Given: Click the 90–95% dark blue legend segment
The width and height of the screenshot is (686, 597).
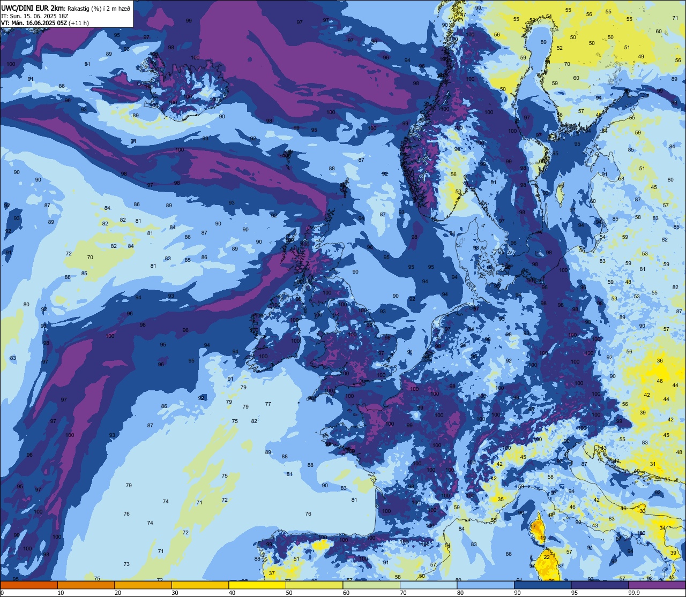Looking at the screenshot, I should click(x=542, y=585).
